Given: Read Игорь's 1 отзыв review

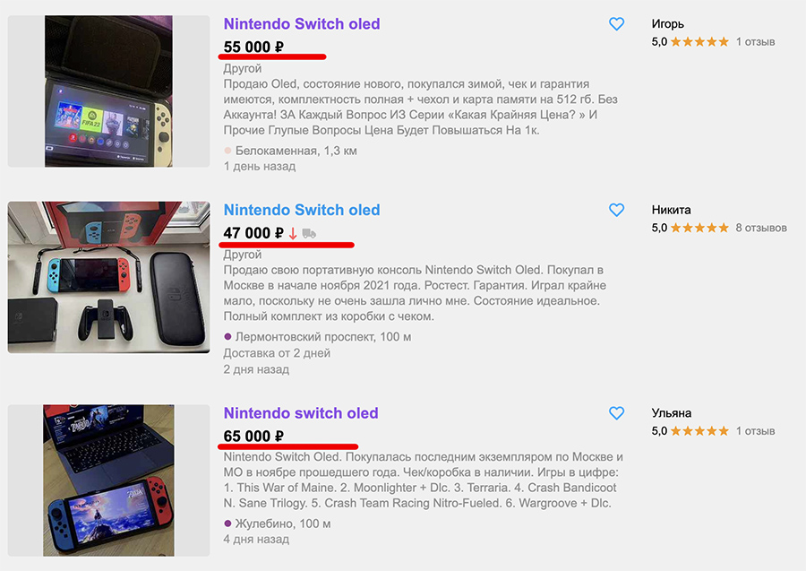Looking at the screenshot, I should pyautogui.click(x=755, y=42).
